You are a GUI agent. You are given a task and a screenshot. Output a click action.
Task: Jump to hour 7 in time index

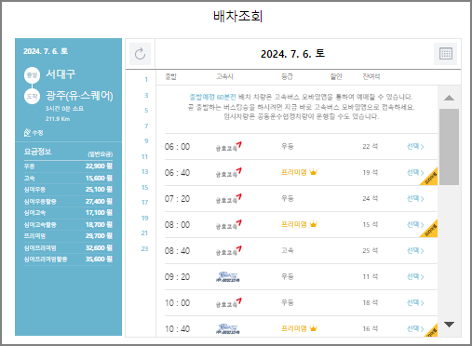[x=146, y=126]
